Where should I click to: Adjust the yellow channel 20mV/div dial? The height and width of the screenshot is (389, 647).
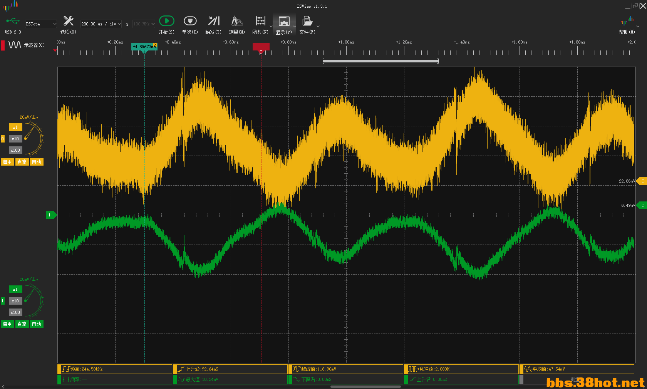pos(34,139)
